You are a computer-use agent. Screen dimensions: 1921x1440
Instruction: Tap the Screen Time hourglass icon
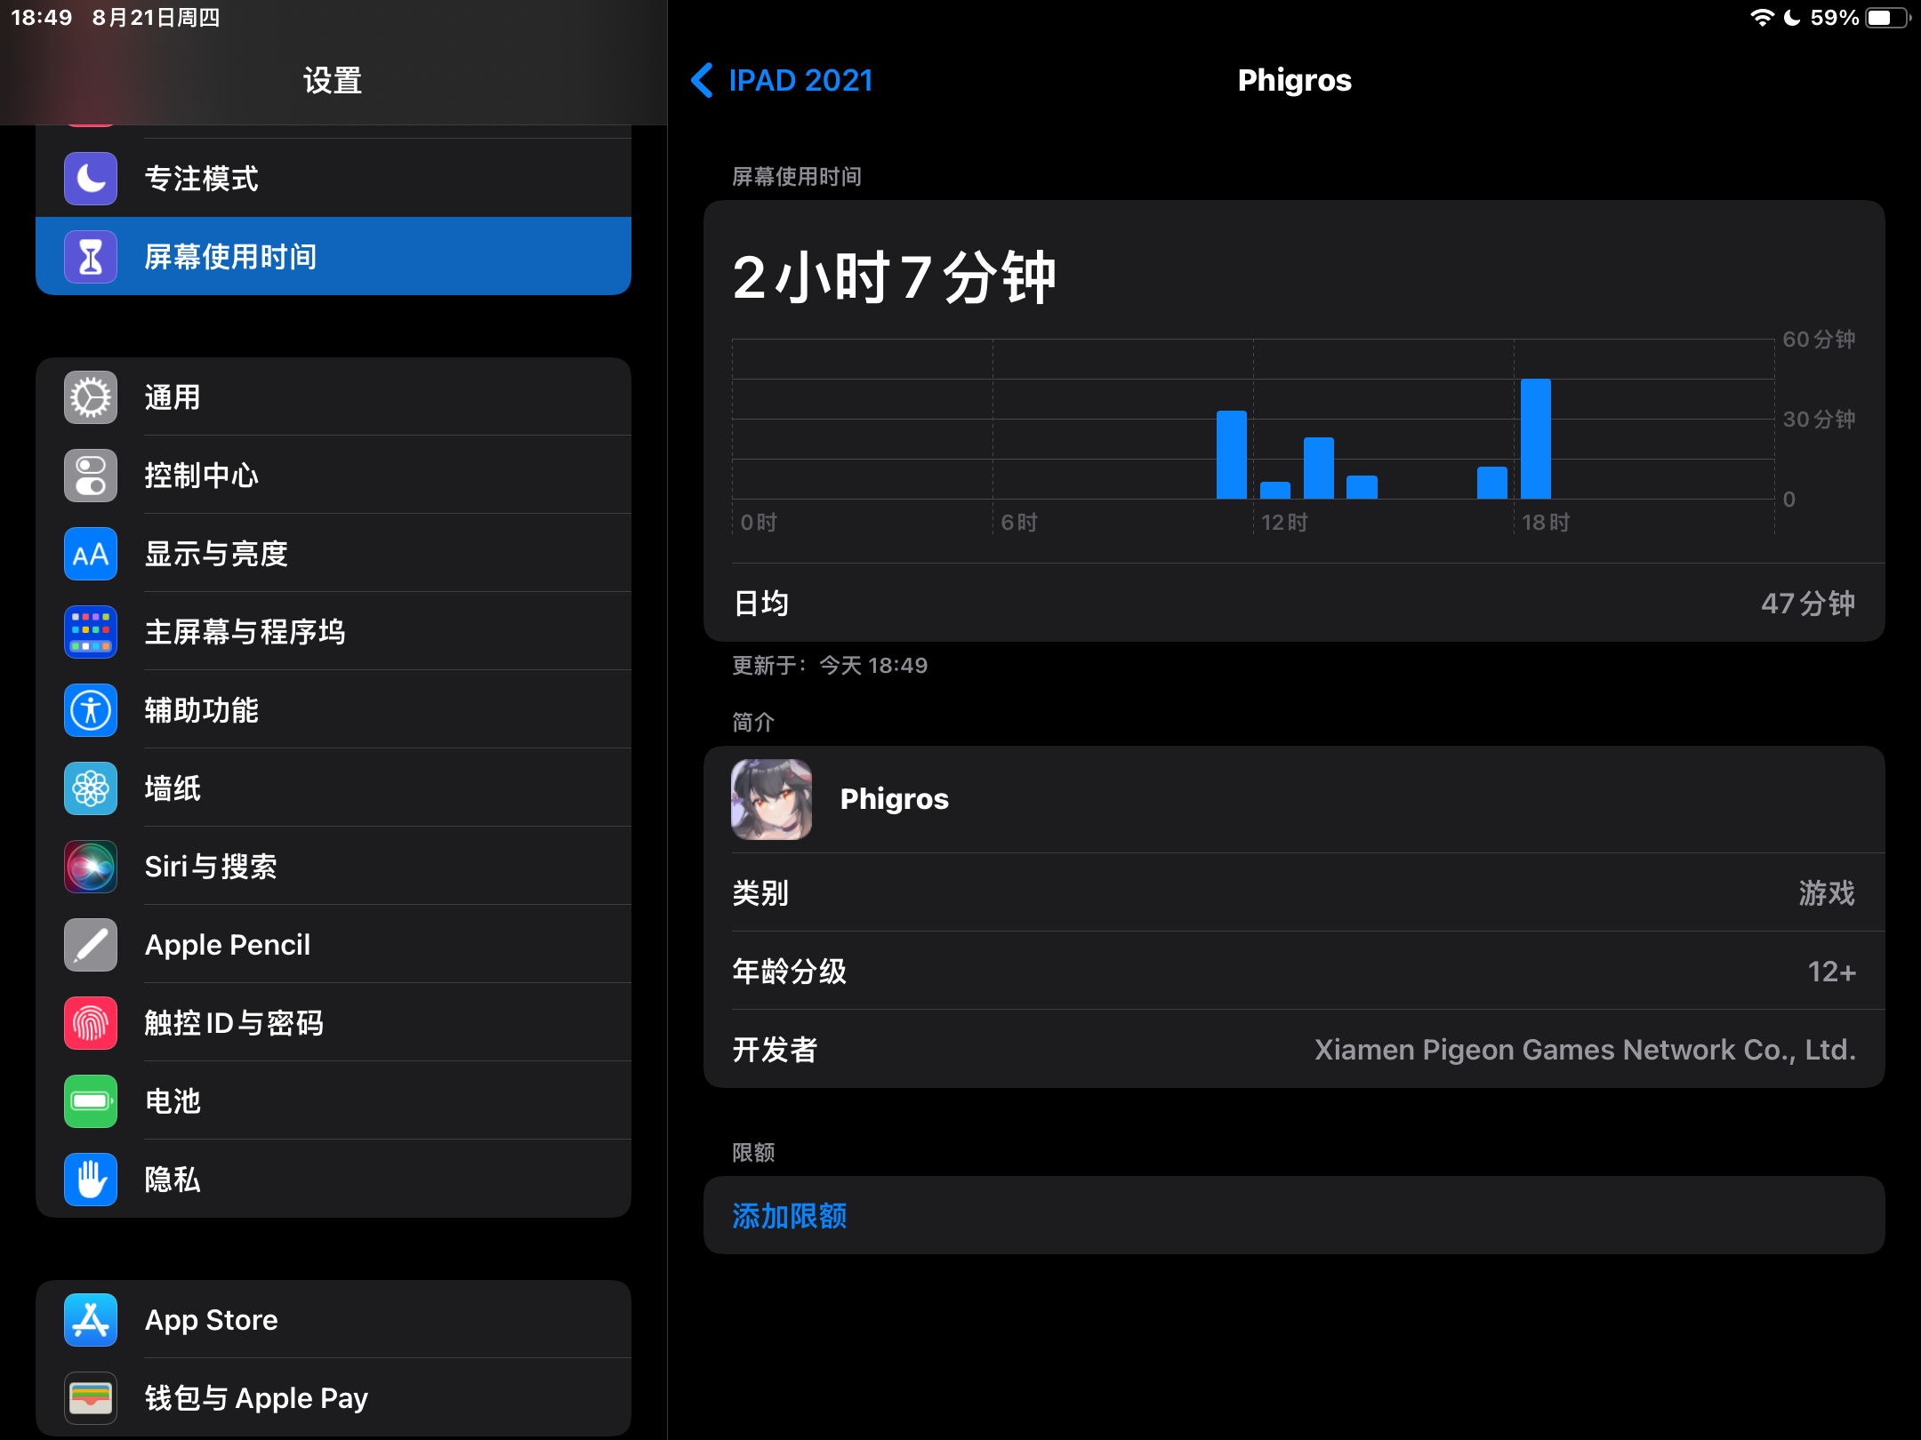coord(91,257)
